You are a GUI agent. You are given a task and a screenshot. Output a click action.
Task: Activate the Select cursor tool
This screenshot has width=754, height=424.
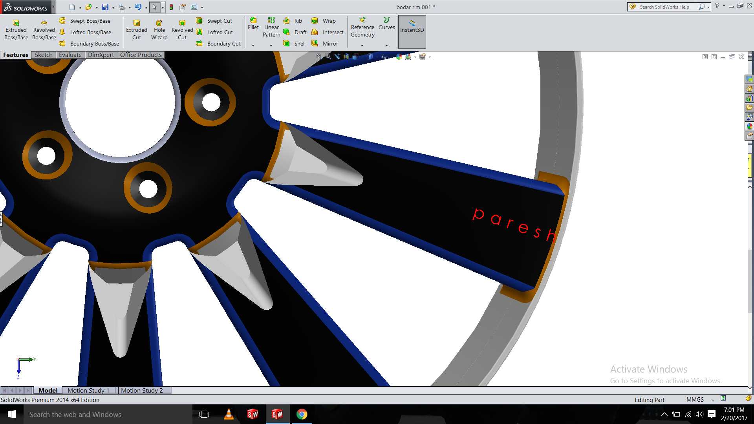click(154, 7)
